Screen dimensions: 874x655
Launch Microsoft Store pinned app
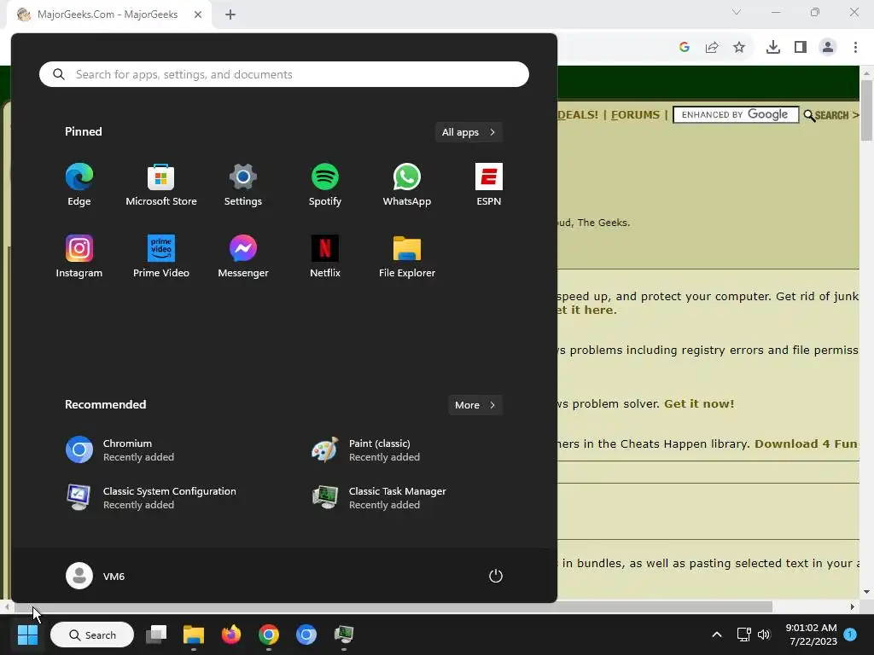point(161,185)
